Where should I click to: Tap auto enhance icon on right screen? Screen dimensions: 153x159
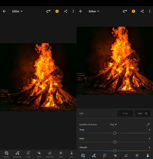click(126, 155)
